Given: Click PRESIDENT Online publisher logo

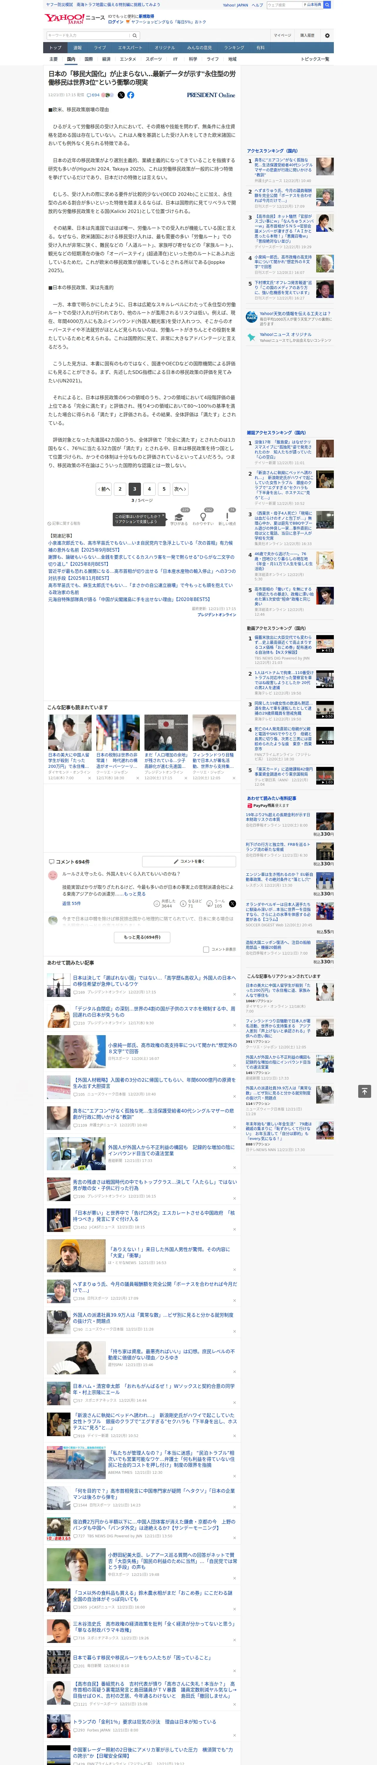Looking at the screenshot, I should coord(211,95).
